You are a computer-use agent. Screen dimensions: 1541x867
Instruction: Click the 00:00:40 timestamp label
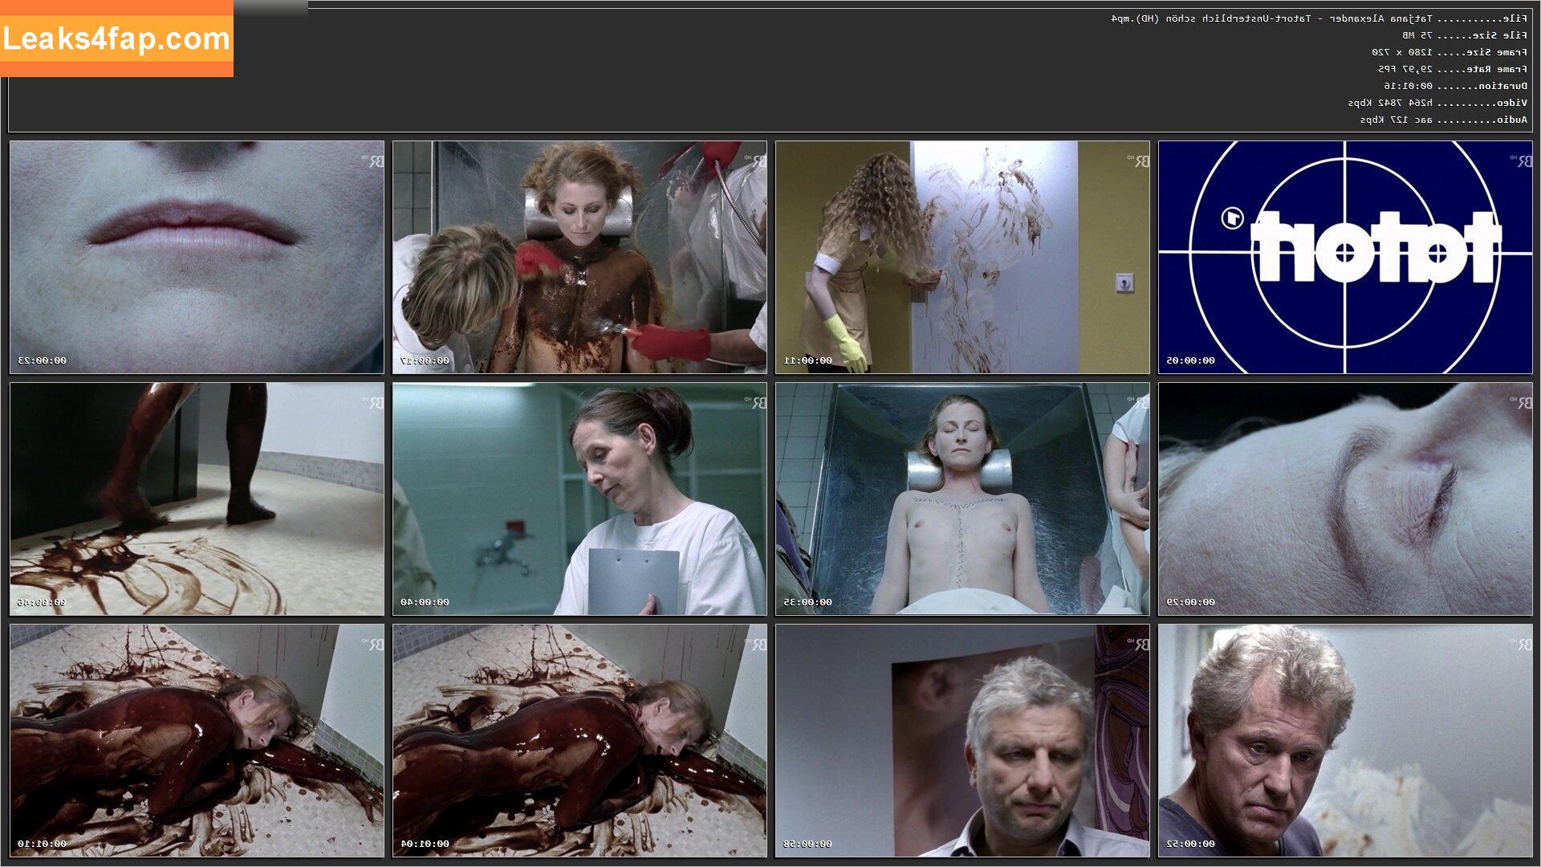click(425, 602)
